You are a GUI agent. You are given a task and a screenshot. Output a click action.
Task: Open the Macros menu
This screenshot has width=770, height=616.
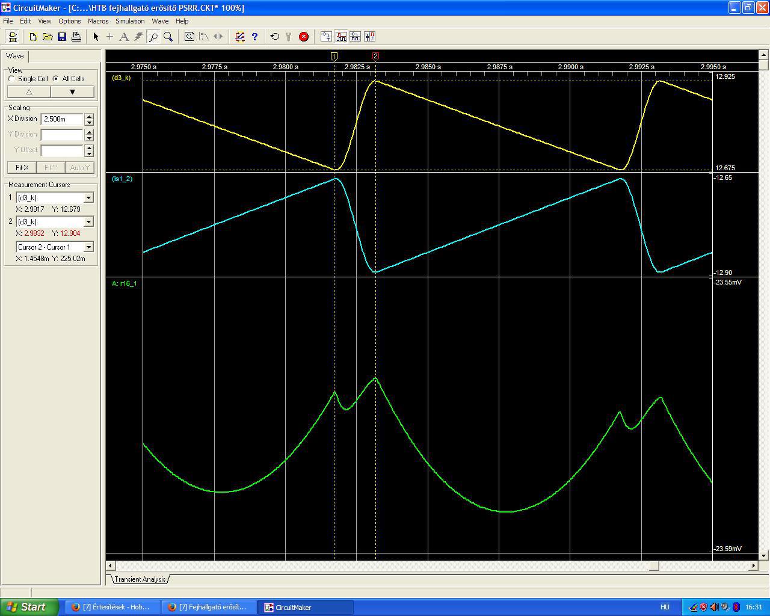point(98,21)
